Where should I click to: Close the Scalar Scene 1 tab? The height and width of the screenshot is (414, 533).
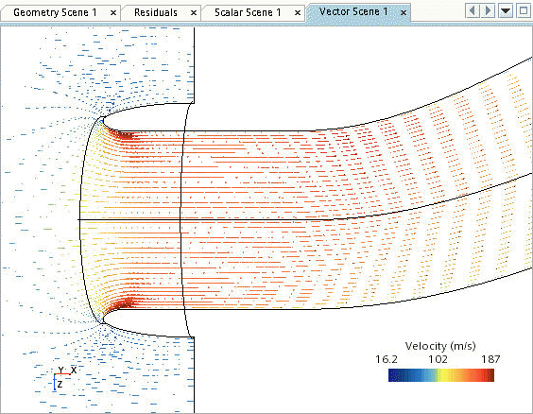click(x=298, y=13)
